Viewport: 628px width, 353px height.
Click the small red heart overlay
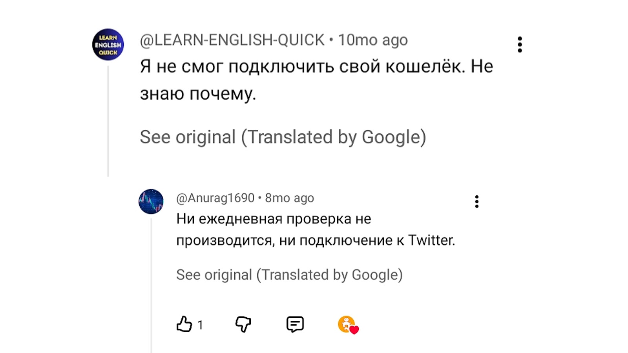click(x=354, y=330)
